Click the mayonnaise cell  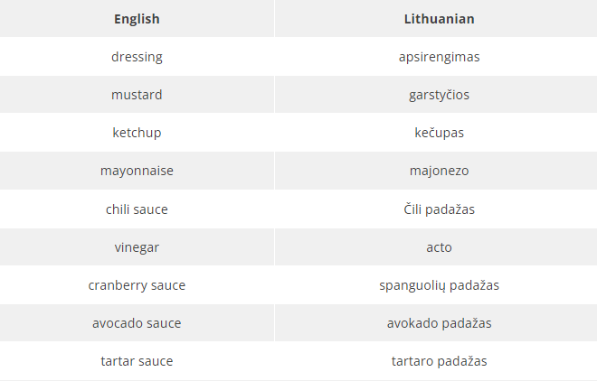[x=137, y=171]
